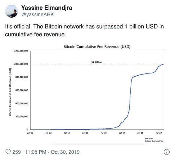Click the 259 likes count
Screen dimensions: 175x157
[17, 152]
